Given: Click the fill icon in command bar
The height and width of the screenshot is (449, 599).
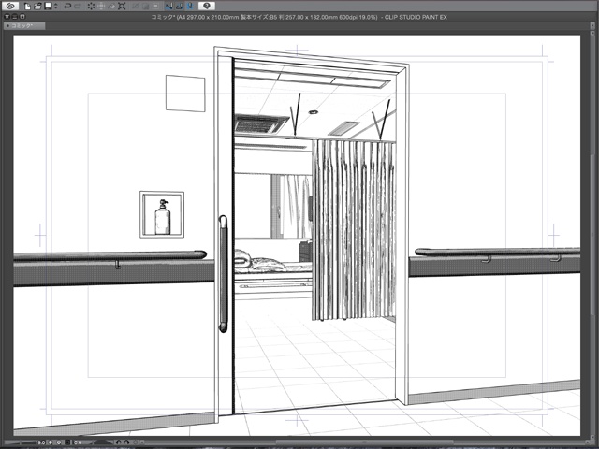Looking at the screenshot, I should 111,7.
